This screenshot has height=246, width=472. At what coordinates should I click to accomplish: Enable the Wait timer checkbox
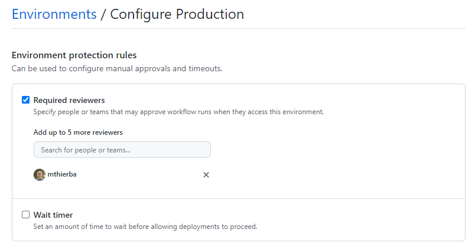(x=25, y=214)
